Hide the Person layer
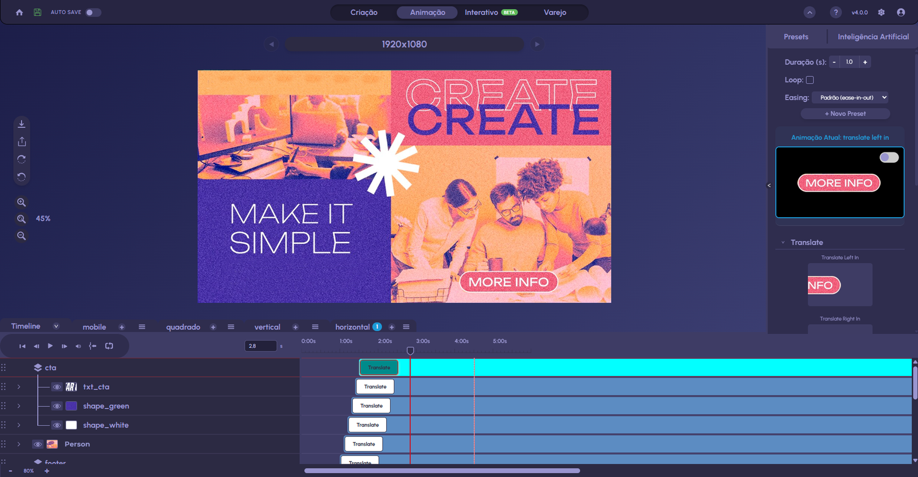This screenshot has width=918, height=477. pos(37,444)
